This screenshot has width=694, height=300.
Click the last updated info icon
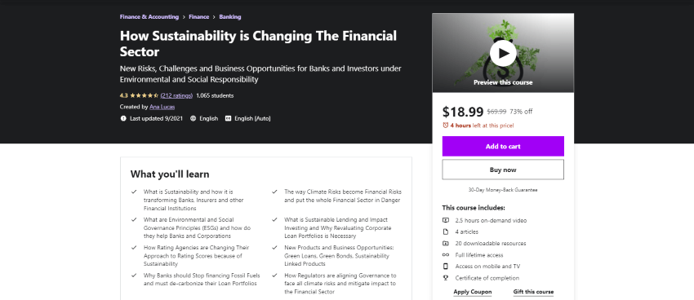click(123, 118)
